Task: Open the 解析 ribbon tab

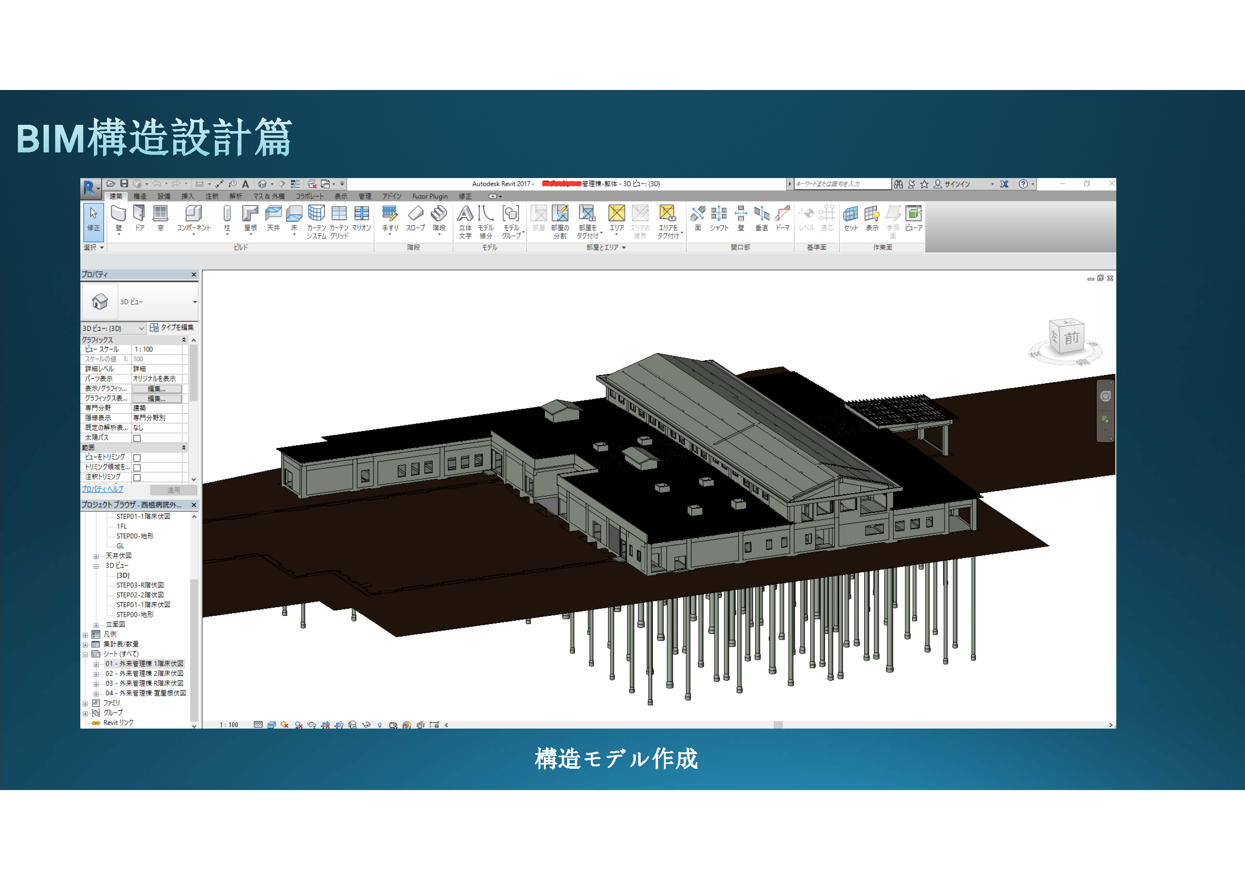Action: pyautogui.click(x=235, y=196)
